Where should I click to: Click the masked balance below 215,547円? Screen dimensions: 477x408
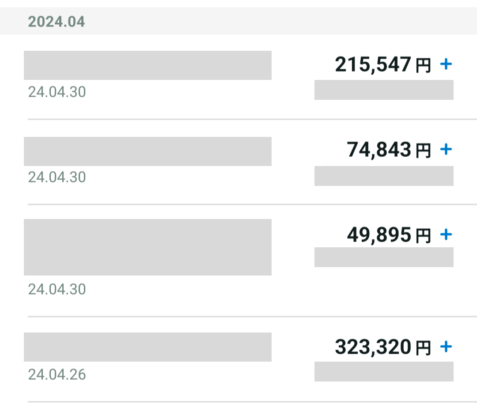pyautogui.click(x=384, y=90)
